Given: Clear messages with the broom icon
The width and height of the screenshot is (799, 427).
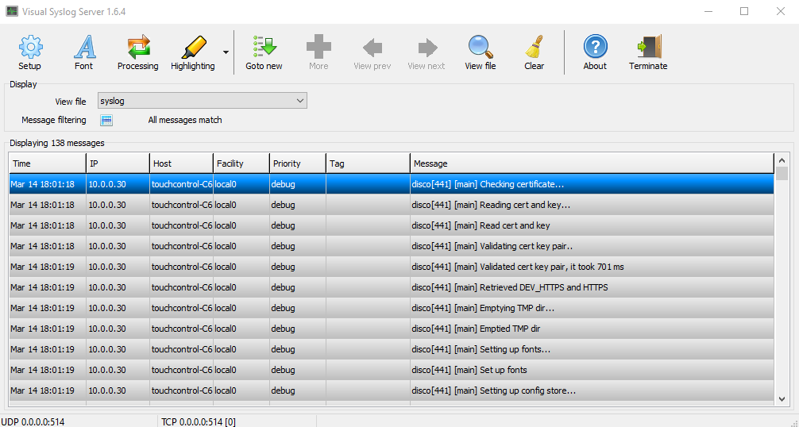Looking at the screenshot, I should click(534, 48).
